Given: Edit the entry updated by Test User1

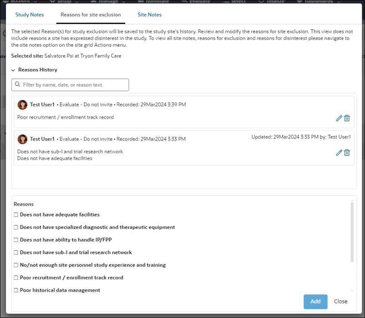Looking at the screenshot, I should pyautogui.click(x=339, y=152).
